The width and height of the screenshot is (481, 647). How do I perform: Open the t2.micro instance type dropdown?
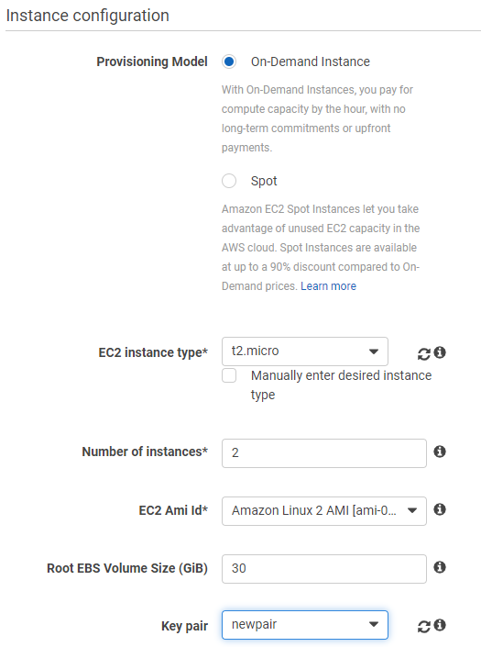[305, 351]
